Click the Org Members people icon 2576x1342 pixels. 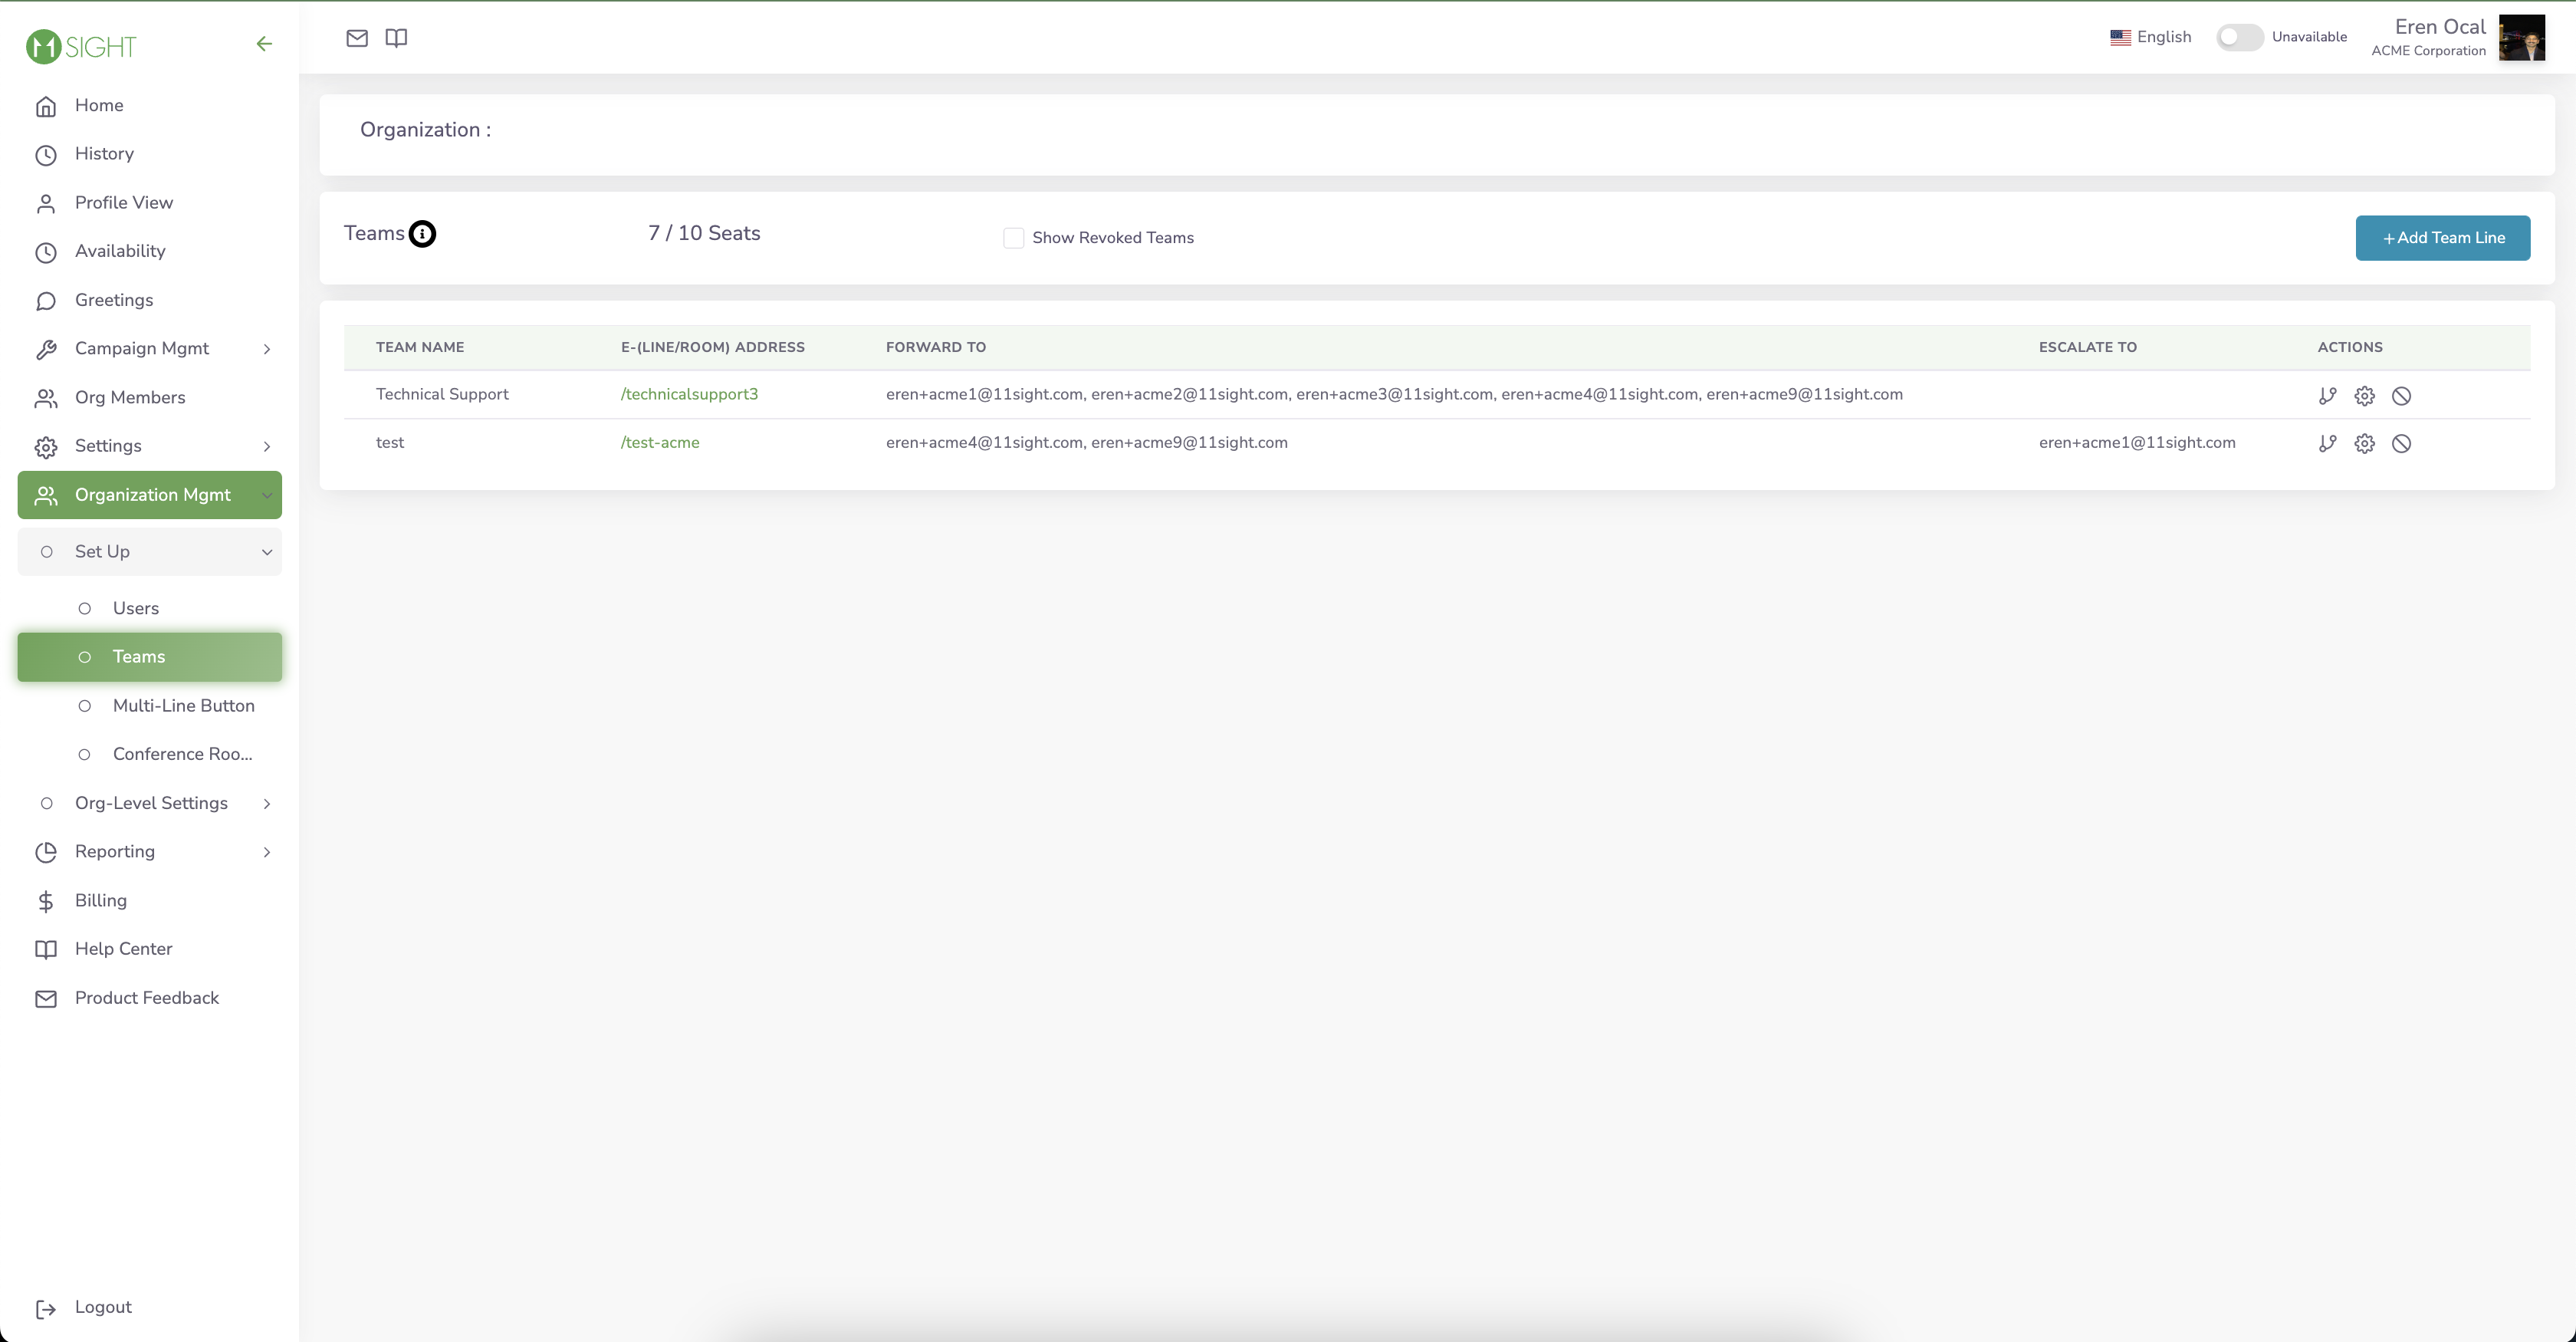pos(46,399)
